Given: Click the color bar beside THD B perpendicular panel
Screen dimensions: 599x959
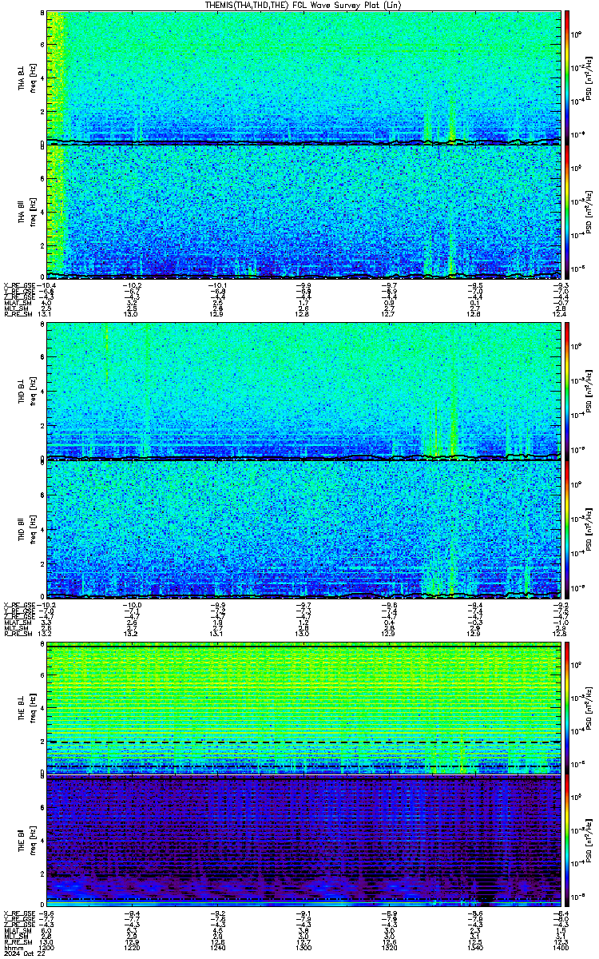Looking at the screenshot, I should pyautogui.click(x=567, y=392).
